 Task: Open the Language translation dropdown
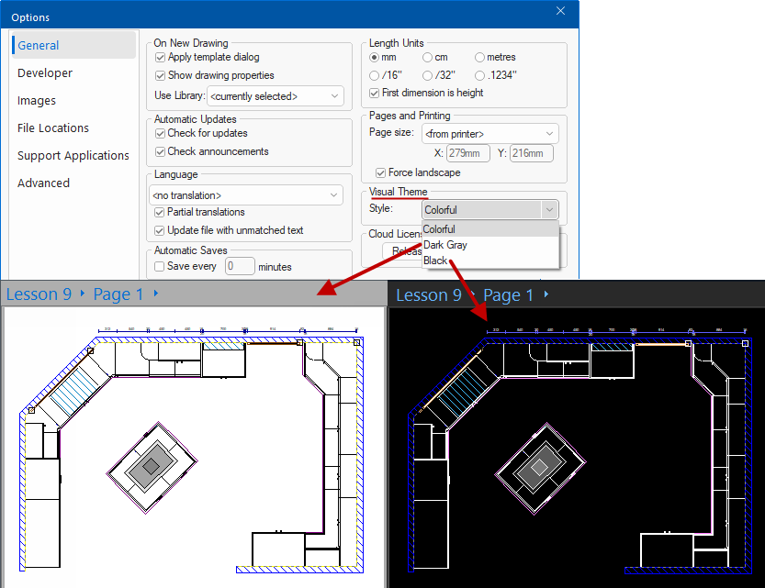pyautogui.click(x=245, y=195)
